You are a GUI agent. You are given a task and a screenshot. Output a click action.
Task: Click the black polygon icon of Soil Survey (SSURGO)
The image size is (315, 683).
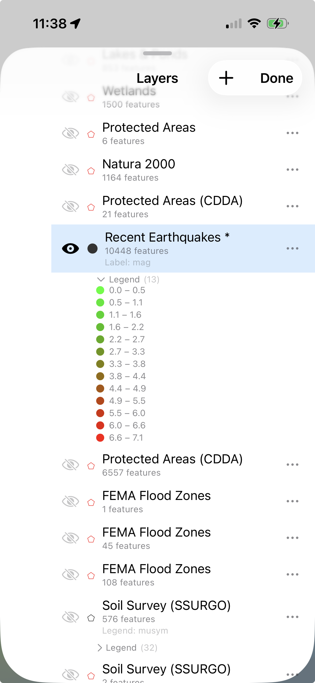pyautogui.click(x=91, y=618)
